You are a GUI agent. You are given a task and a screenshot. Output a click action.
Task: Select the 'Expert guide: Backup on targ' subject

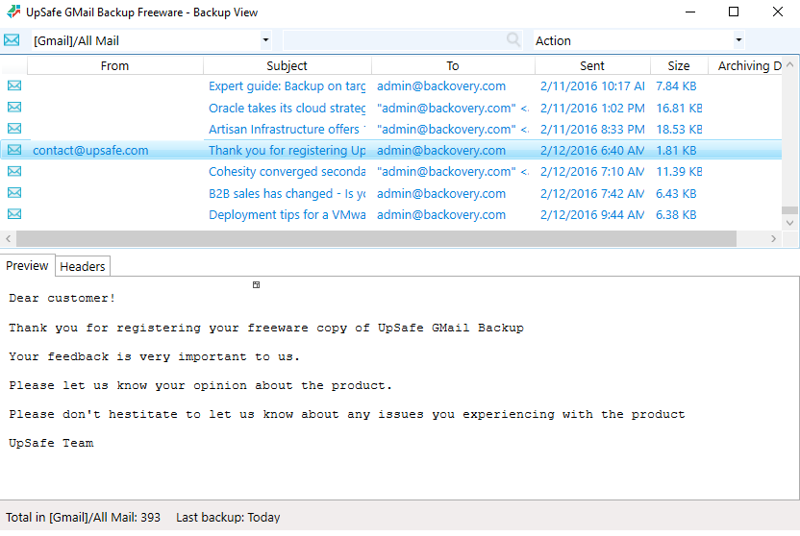[x=287, y=86]
